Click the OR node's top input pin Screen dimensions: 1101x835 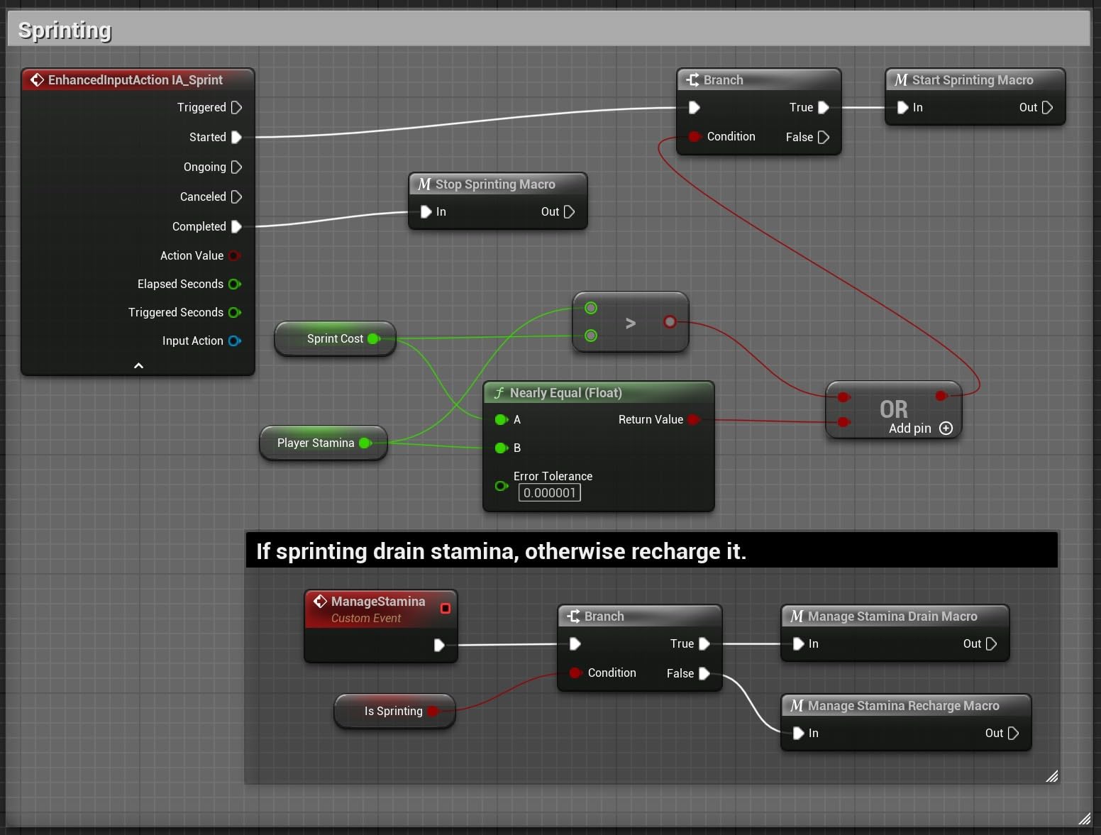(x=843, y=397)
